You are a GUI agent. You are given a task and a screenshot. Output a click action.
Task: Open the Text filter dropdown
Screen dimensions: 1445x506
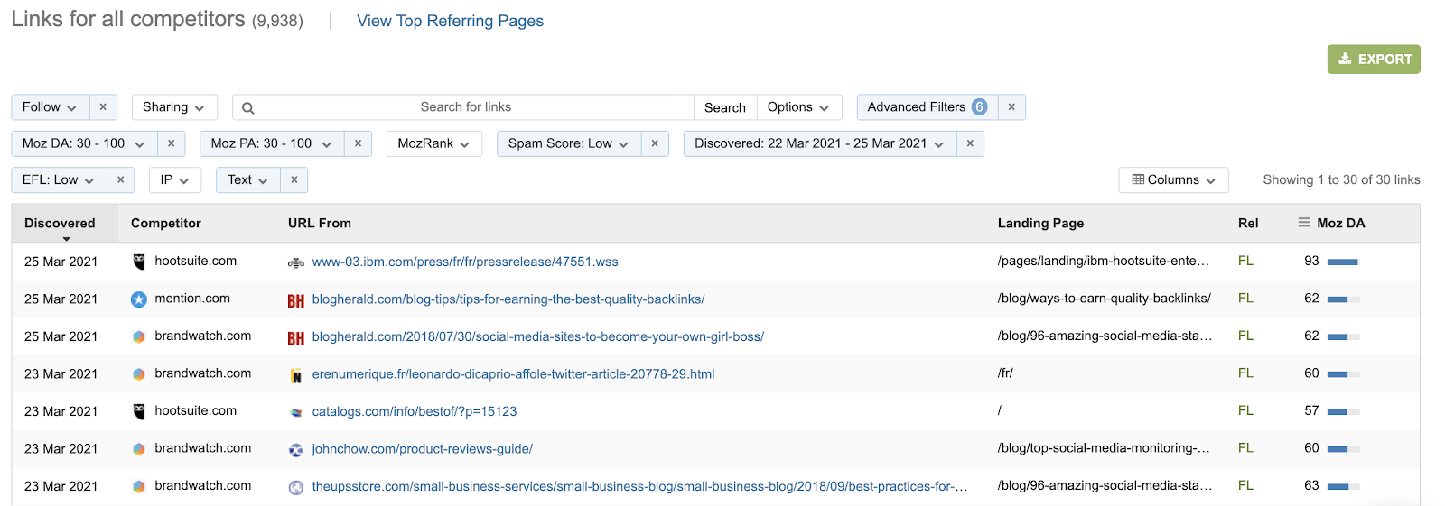tap(248, 180)
